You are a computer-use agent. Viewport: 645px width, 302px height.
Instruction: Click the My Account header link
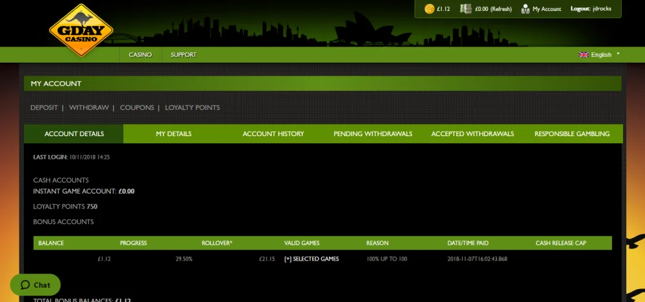(547, 9)
